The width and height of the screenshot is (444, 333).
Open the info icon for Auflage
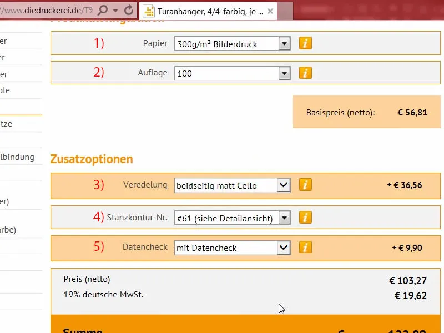coord(305,73)
